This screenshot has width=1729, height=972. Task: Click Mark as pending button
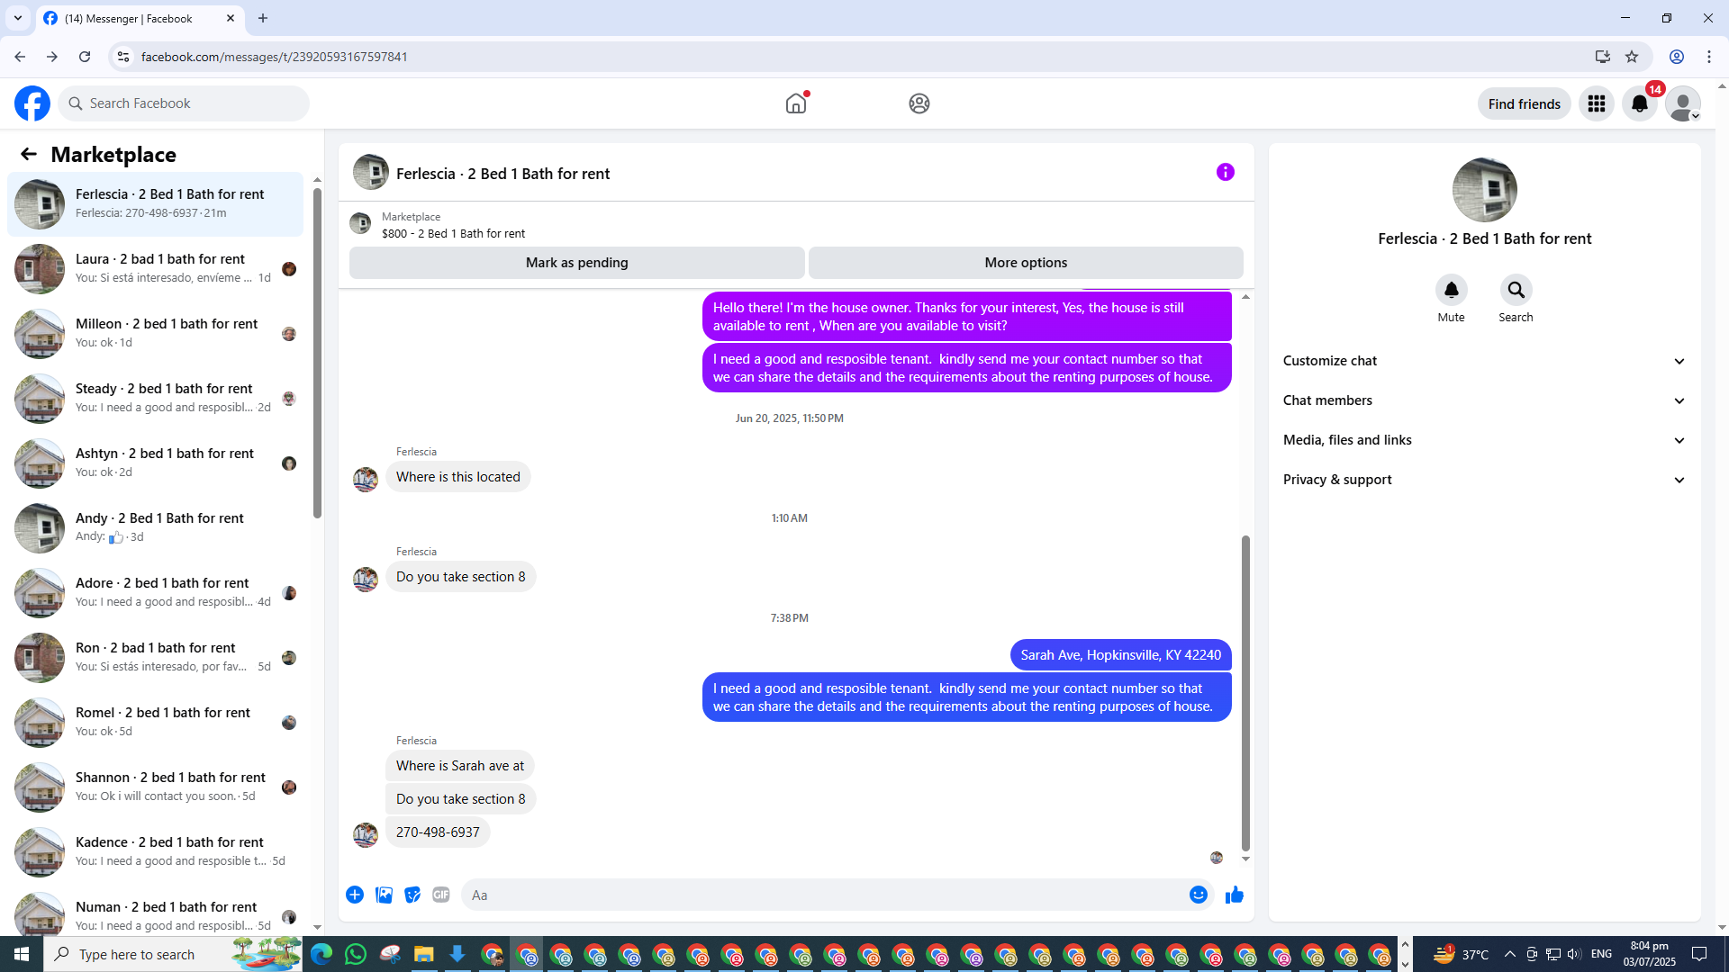click(576, 263)
